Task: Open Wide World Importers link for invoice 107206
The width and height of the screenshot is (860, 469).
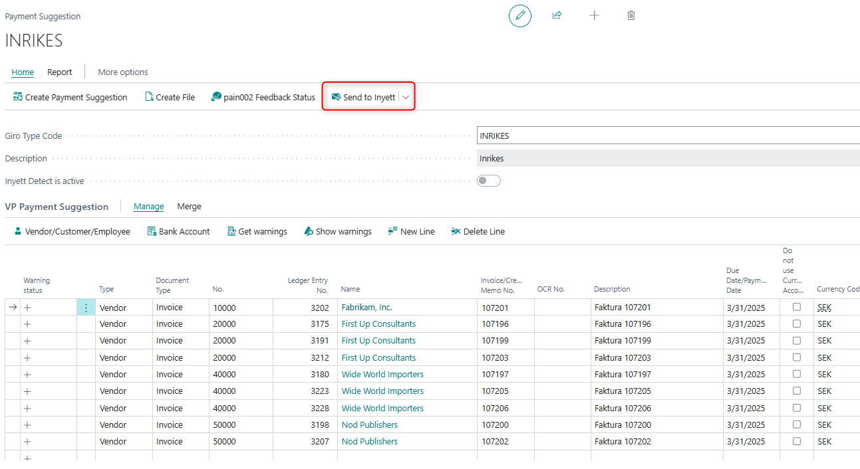Action: 382,409
